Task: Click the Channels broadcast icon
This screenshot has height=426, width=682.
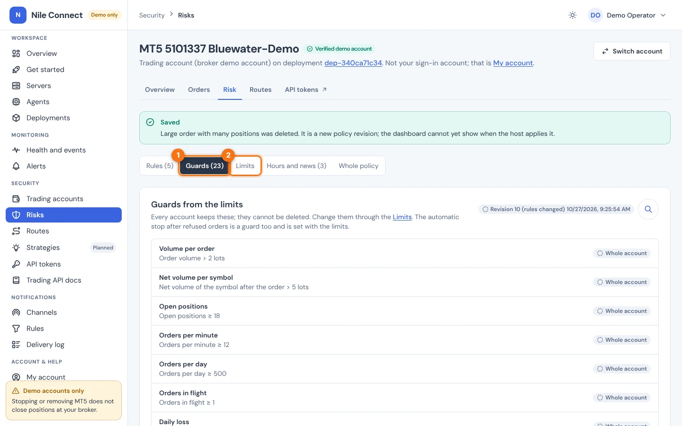Action: pyautogui.click(x=16, y=312)
